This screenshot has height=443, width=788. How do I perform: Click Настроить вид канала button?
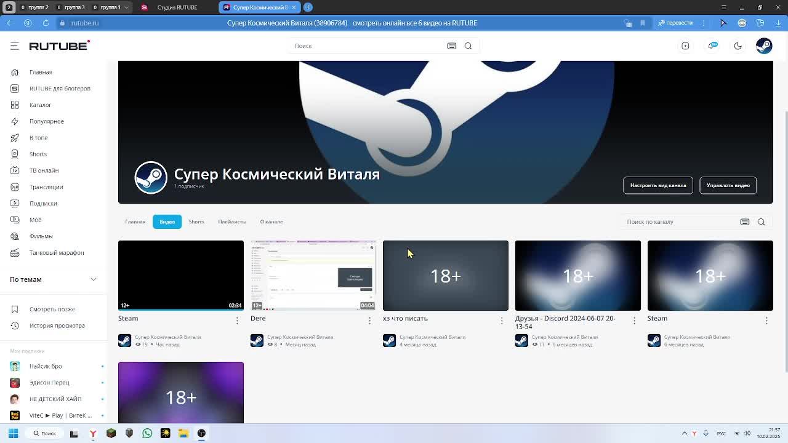pyautogui.click(x=658, y=185)
